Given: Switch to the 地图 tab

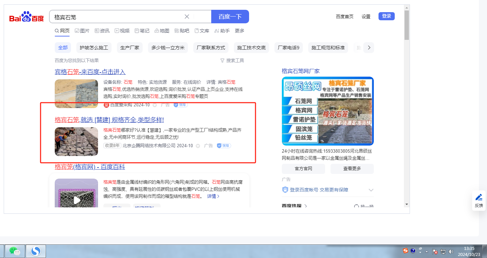Looking at the screenshot, I should [162, 31].
